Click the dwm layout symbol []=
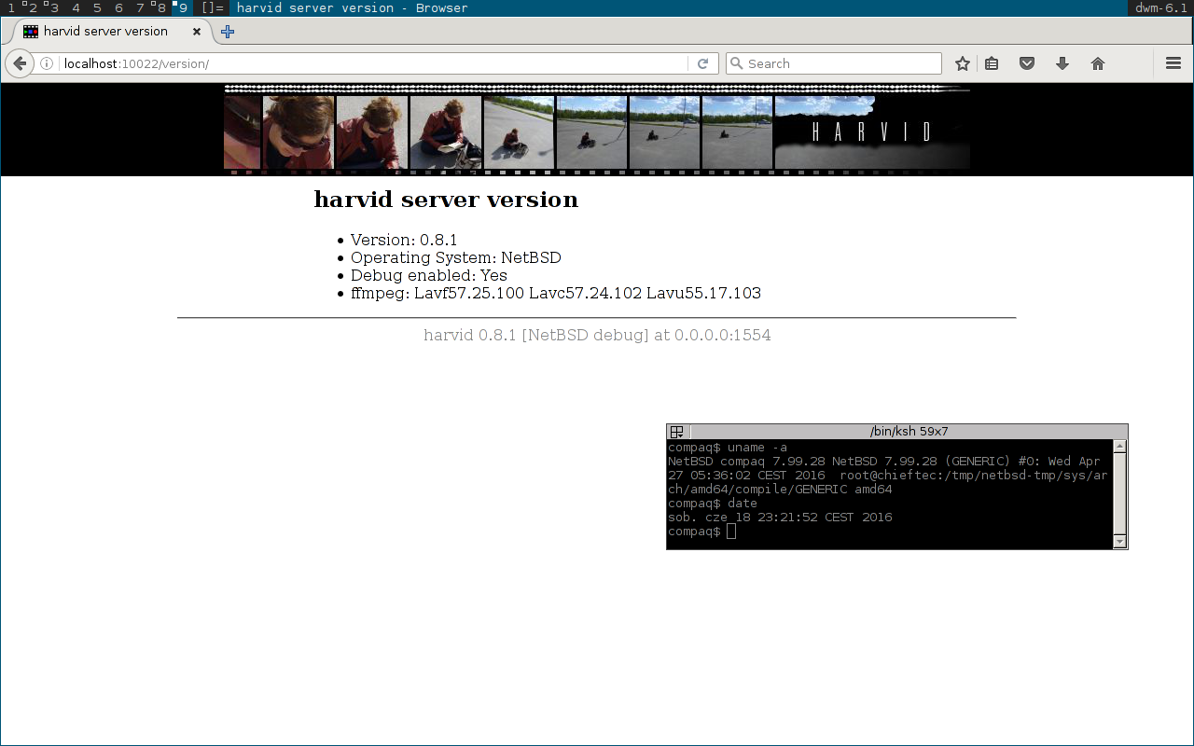 (212, 7)
